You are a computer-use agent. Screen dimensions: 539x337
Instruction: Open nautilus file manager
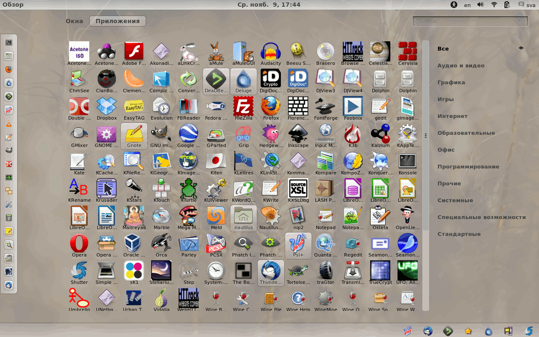pos(243,218)
